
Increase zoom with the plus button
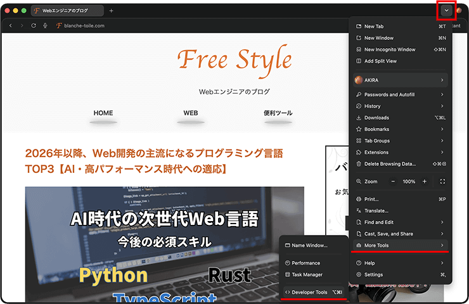click(x=425, y=181)
